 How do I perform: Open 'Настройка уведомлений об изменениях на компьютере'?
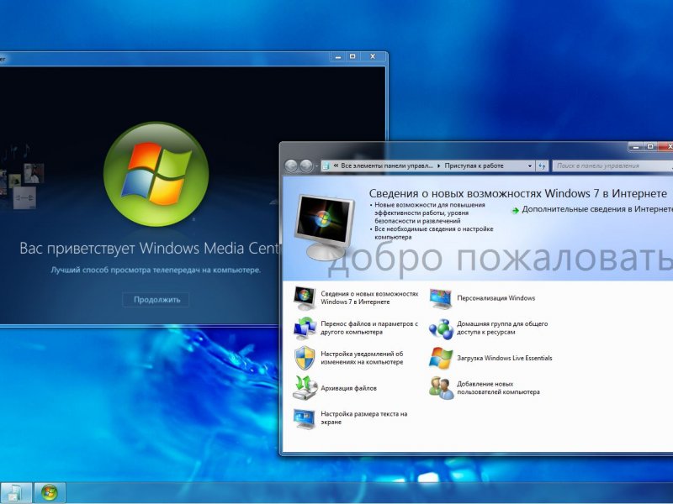pyautogui.click(x=362, y=358)
